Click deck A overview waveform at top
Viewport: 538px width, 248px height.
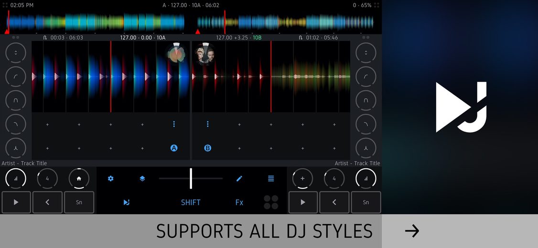pyautogui.click(x=96, y=22)
